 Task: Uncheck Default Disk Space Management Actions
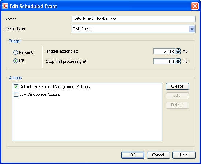click(16, 87)
